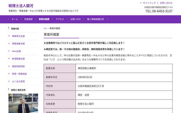Click the address 大阪府大阪市福島区海老江7-3-4

point(158,7)
